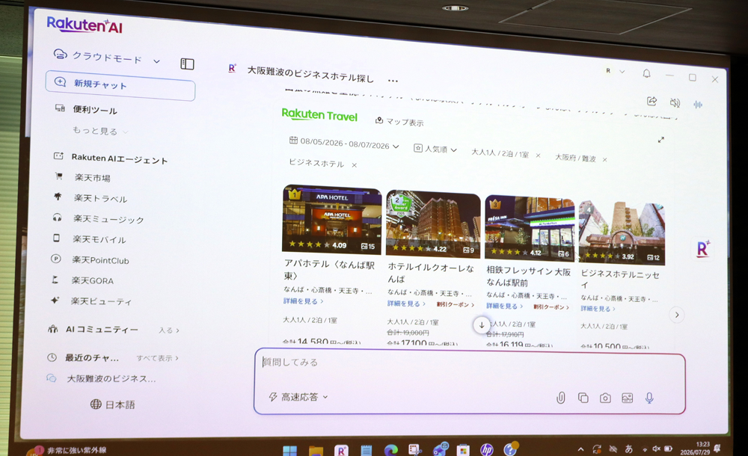View details 詳細を見る for ビジネスホテルニッセイ
Image resolution: width=748 pixels, height=456 pixels.
coord(598,309)
